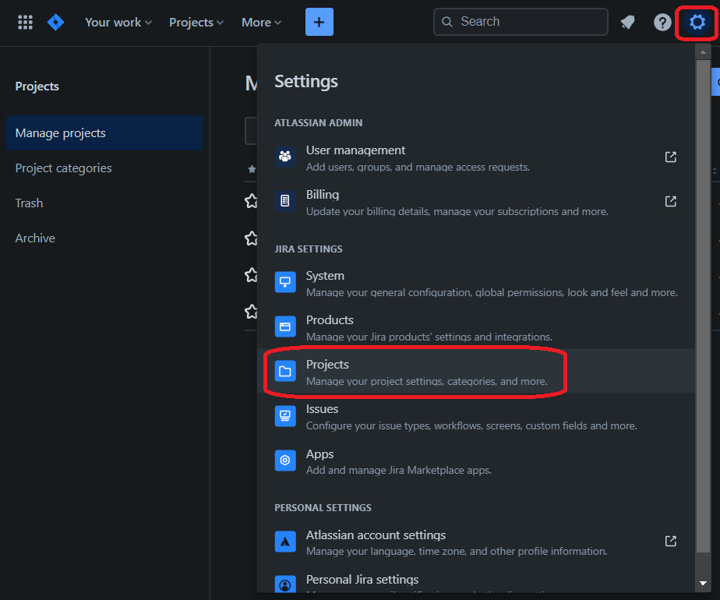Select System under Jira settings
720x600 pixels.
coord(325,276)
